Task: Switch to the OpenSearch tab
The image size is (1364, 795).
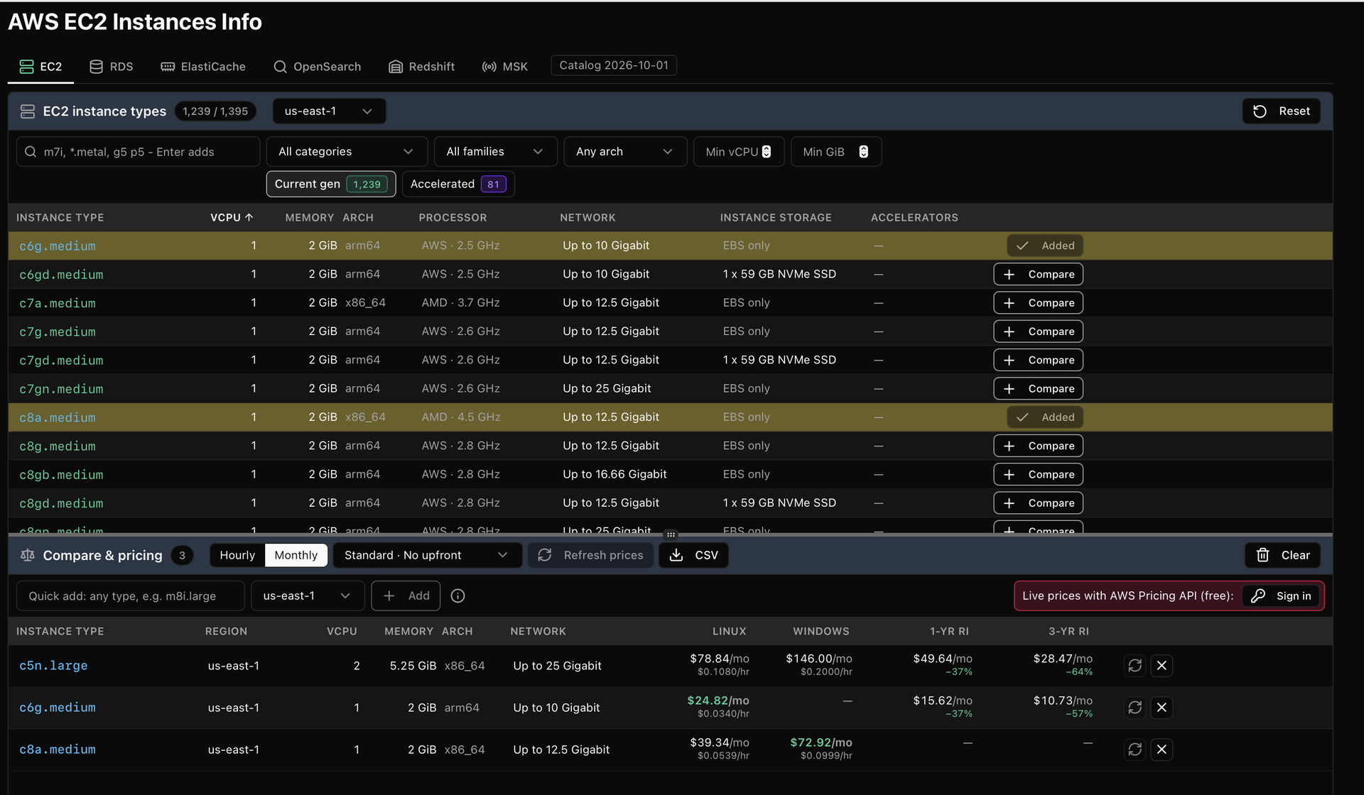Action: point(317,67)
